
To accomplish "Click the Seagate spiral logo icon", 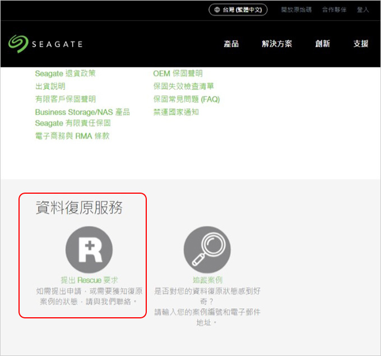I will tap(18, 44).
